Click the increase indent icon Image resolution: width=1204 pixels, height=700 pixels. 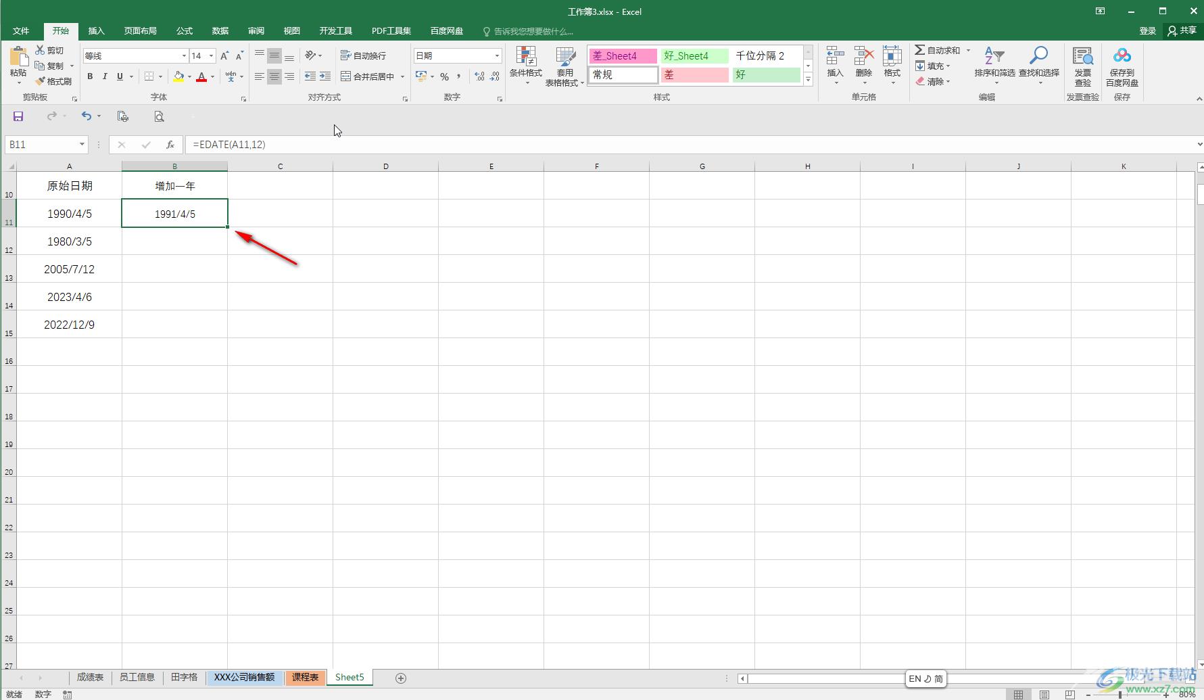tap(325, 76)
